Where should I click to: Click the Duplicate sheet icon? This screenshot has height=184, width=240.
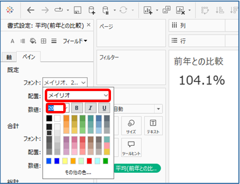point(166,10)
